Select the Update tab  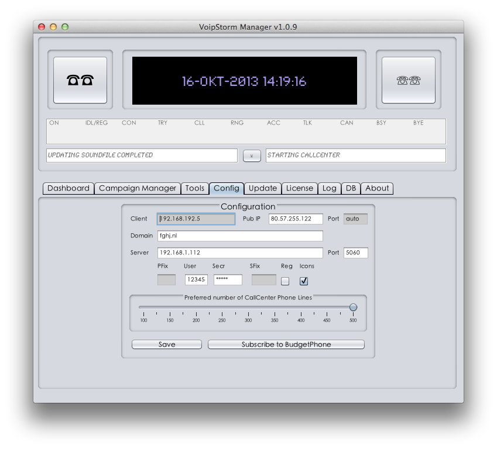263,188
